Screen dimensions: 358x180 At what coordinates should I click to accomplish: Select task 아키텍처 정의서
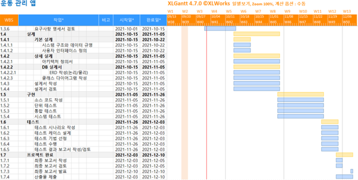pos(57,62)
